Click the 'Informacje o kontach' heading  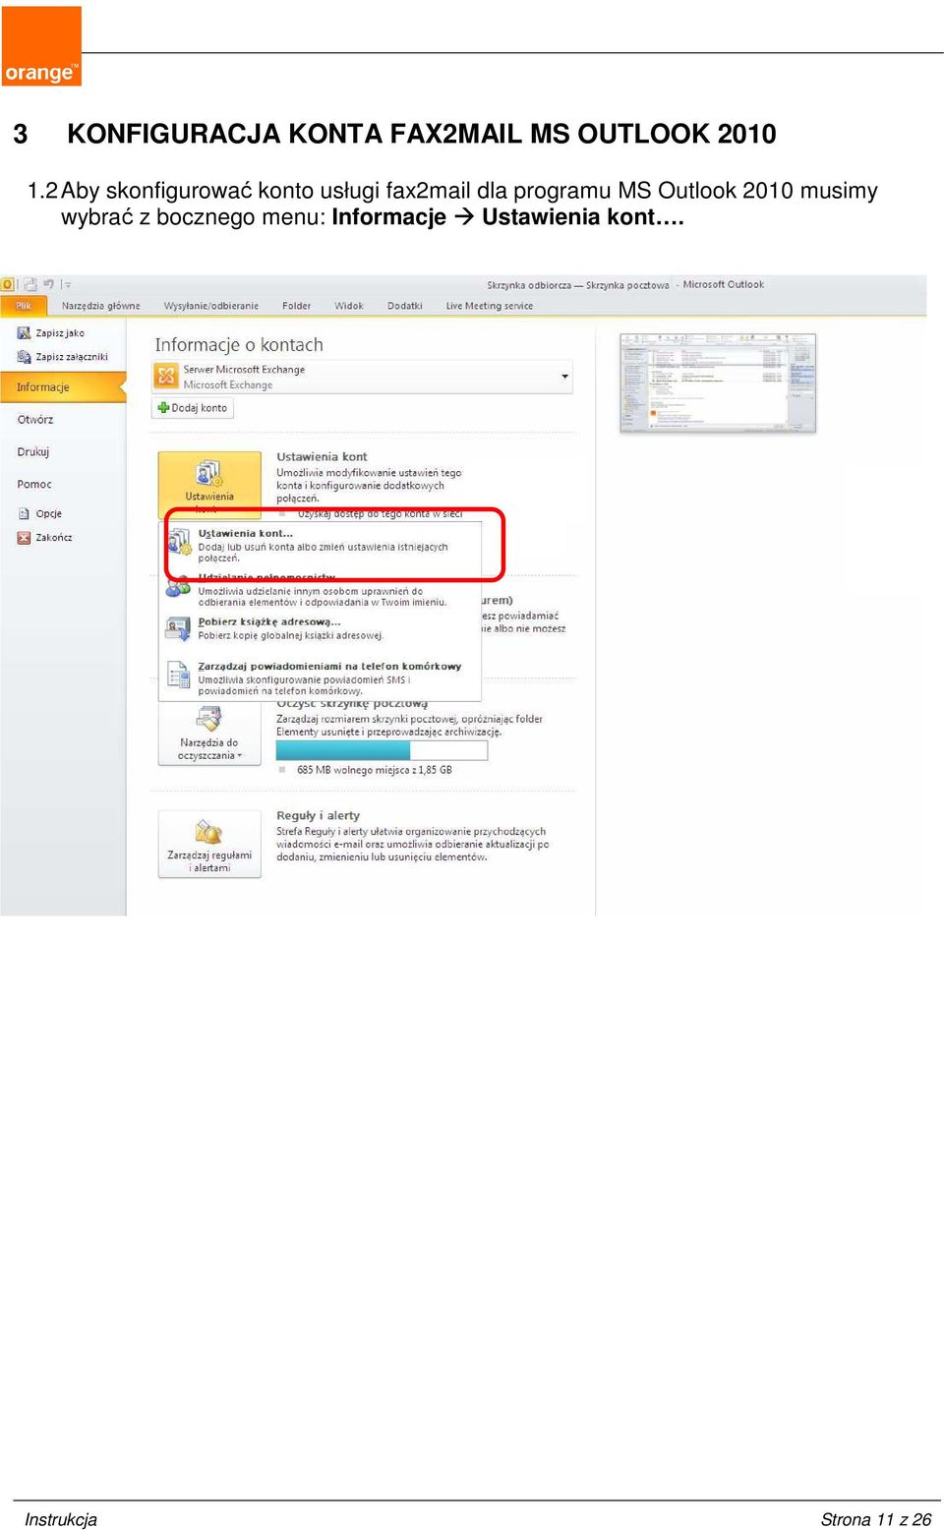(x=239, y=345)
